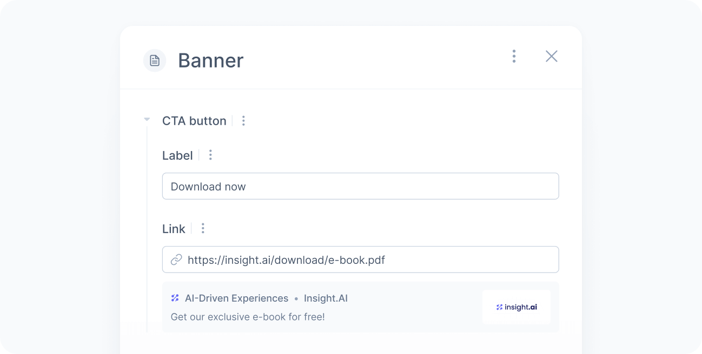
Task: Click the insight.ai logo thumbnail
Action: coord(516,307)
